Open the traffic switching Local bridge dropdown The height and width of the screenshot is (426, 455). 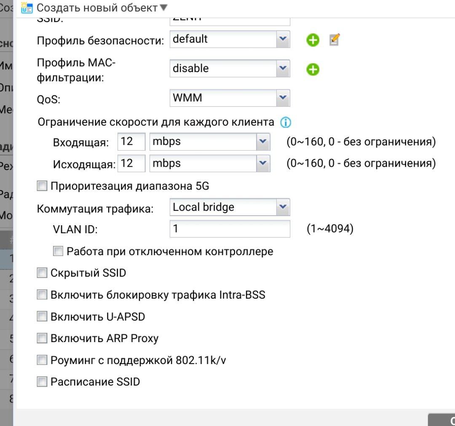pyautogui.click(x=283, y=207)
